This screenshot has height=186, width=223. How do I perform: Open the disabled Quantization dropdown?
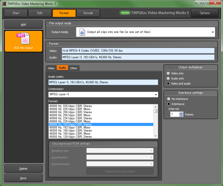tap(120, 157)
